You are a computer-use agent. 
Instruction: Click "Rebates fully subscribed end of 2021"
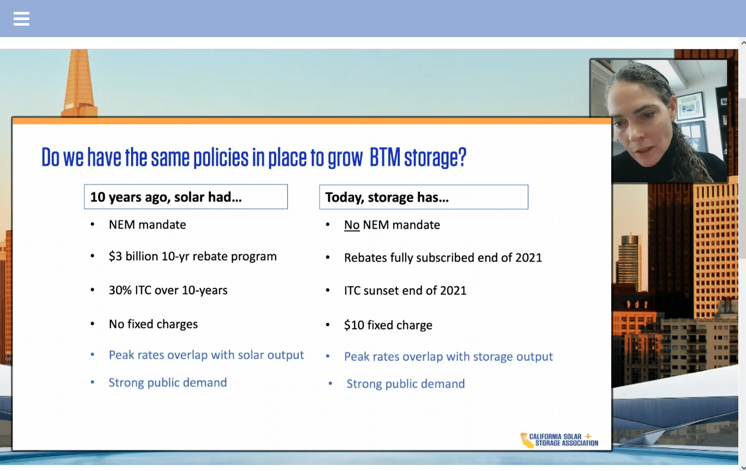click(443, 258)
